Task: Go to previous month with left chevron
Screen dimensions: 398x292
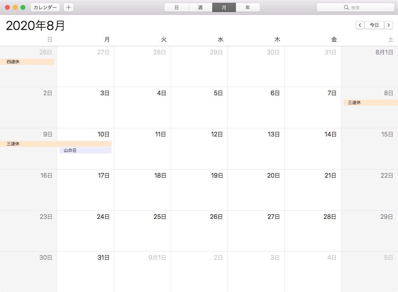Action: [x=360, y=25]
